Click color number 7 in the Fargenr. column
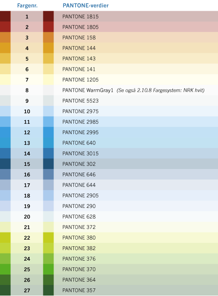Viewport: 218px width, 296px height. click(27, 80)
